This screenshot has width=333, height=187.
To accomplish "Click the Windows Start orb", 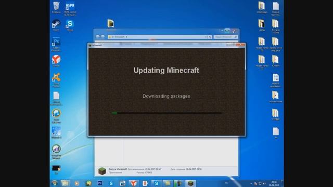I will (55, 183).
